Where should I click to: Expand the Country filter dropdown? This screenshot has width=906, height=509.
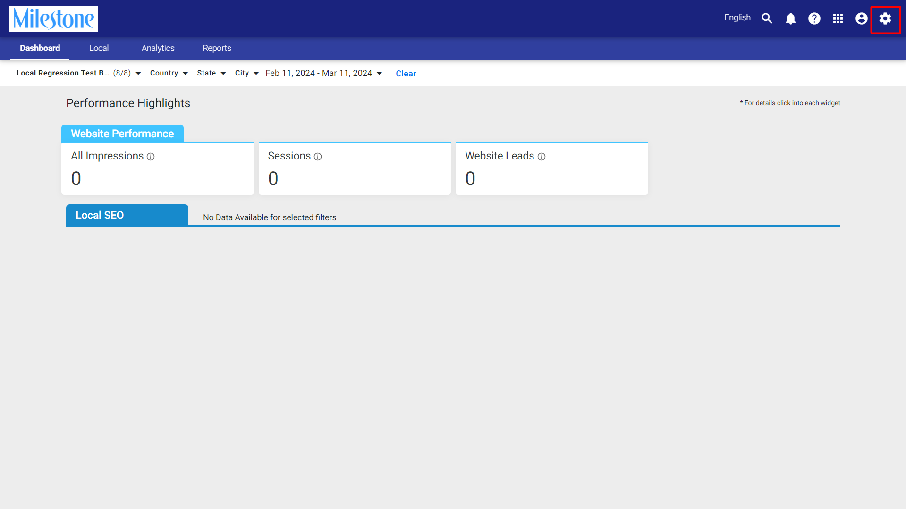tap(169, 73)
